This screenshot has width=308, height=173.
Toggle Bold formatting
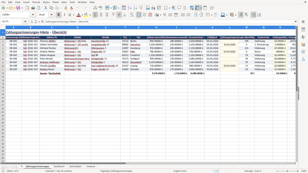tap(59, 15)
